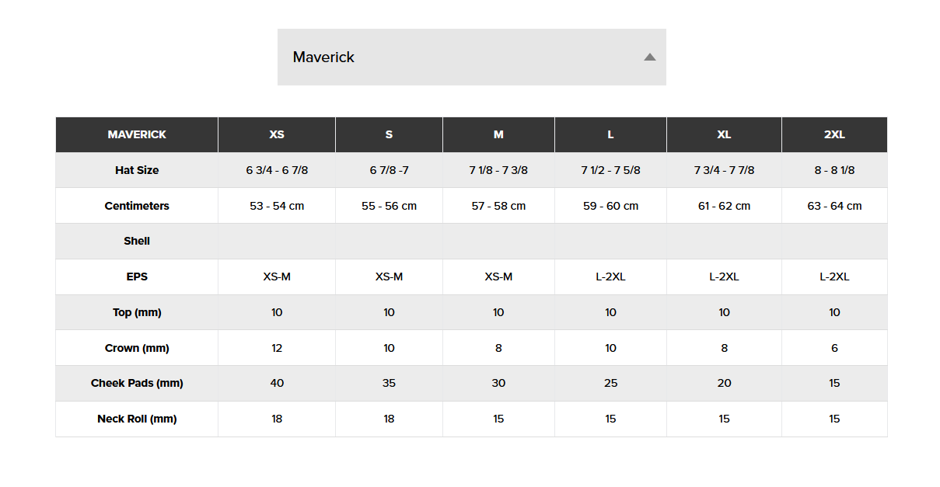Collapse the Maverick dropdown arrow

tap(650, 57)
